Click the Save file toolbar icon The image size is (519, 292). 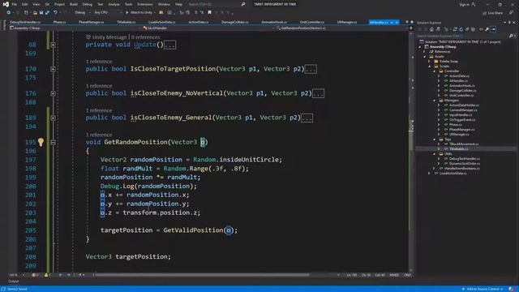41,13
